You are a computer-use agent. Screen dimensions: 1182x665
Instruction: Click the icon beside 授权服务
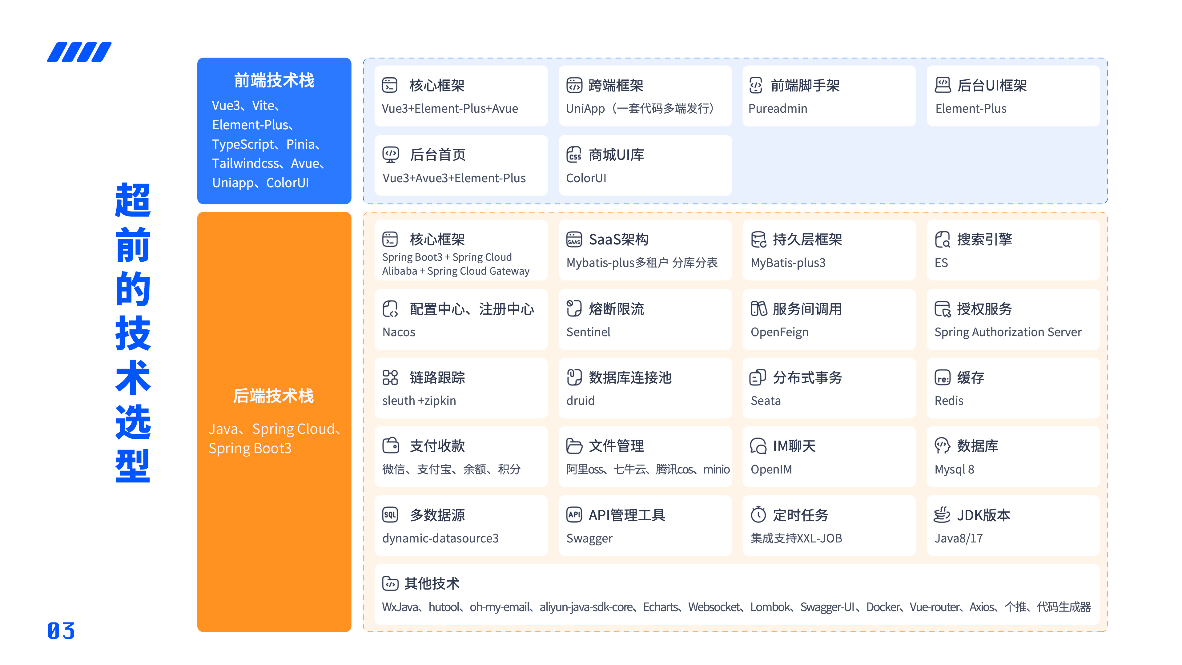[x=943, y=309]
